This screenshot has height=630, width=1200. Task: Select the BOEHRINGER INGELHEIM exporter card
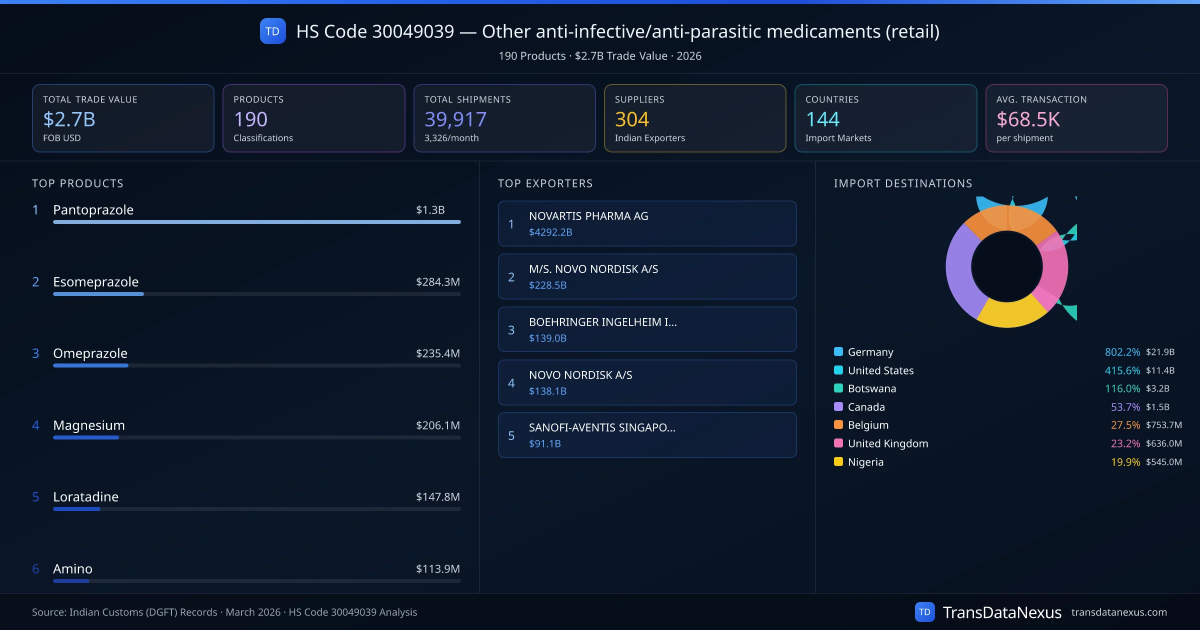point(647,329)
